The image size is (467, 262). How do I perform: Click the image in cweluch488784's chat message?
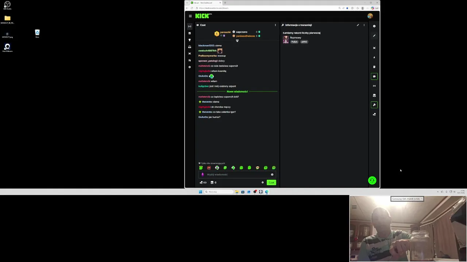[x=220, y=51]
